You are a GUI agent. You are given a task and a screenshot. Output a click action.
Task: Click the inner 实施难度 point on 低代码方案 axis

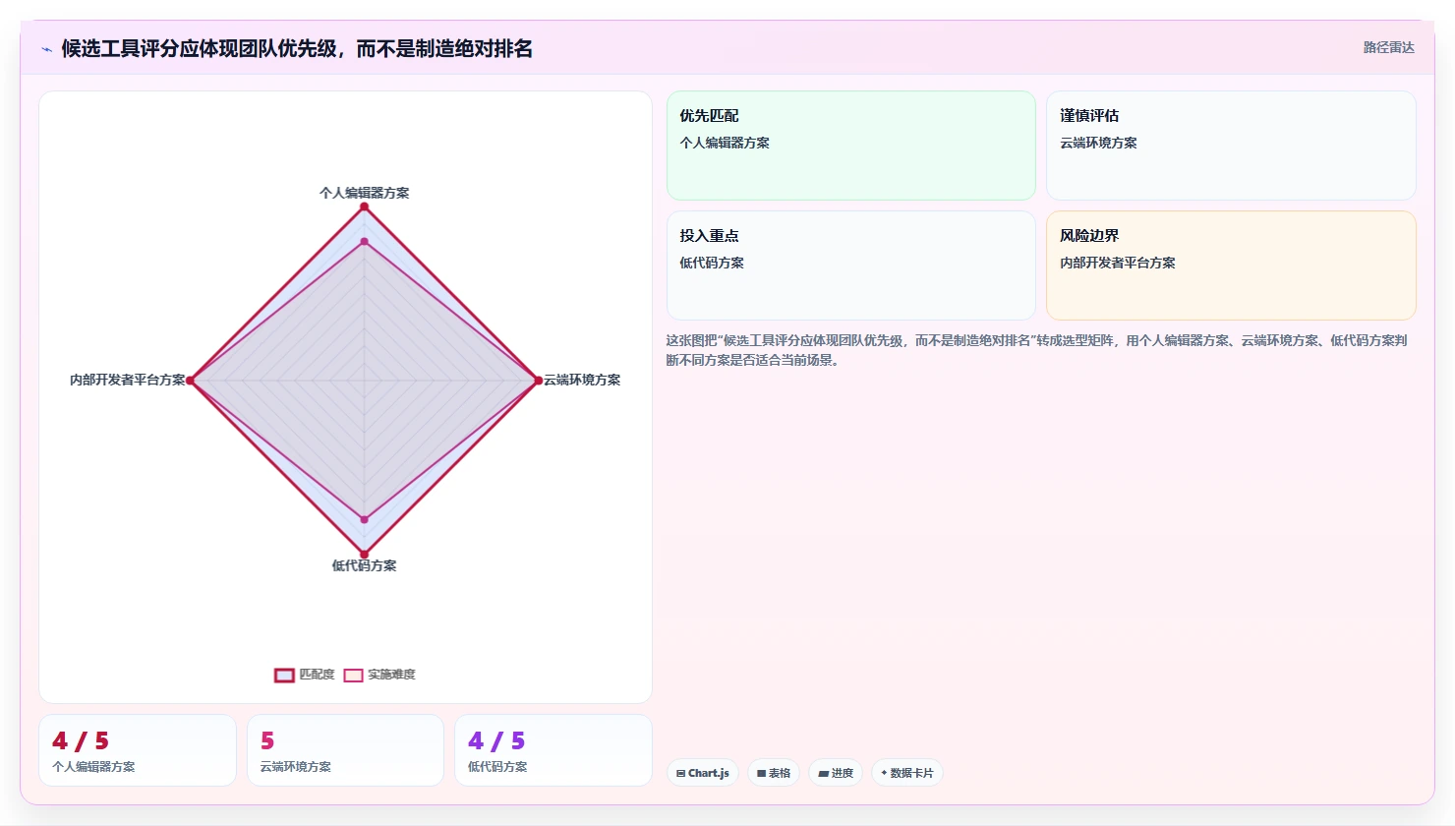364,519
